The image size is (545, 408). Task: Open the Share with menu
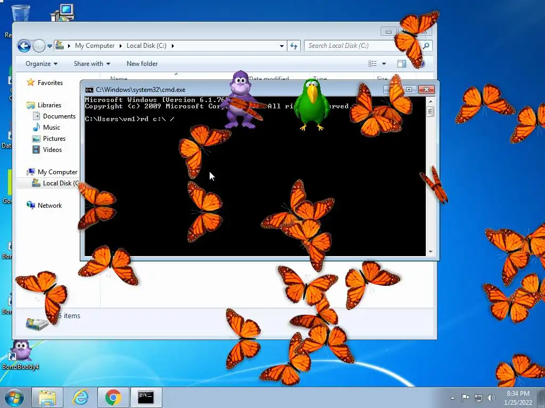click(x=92, y=64)
